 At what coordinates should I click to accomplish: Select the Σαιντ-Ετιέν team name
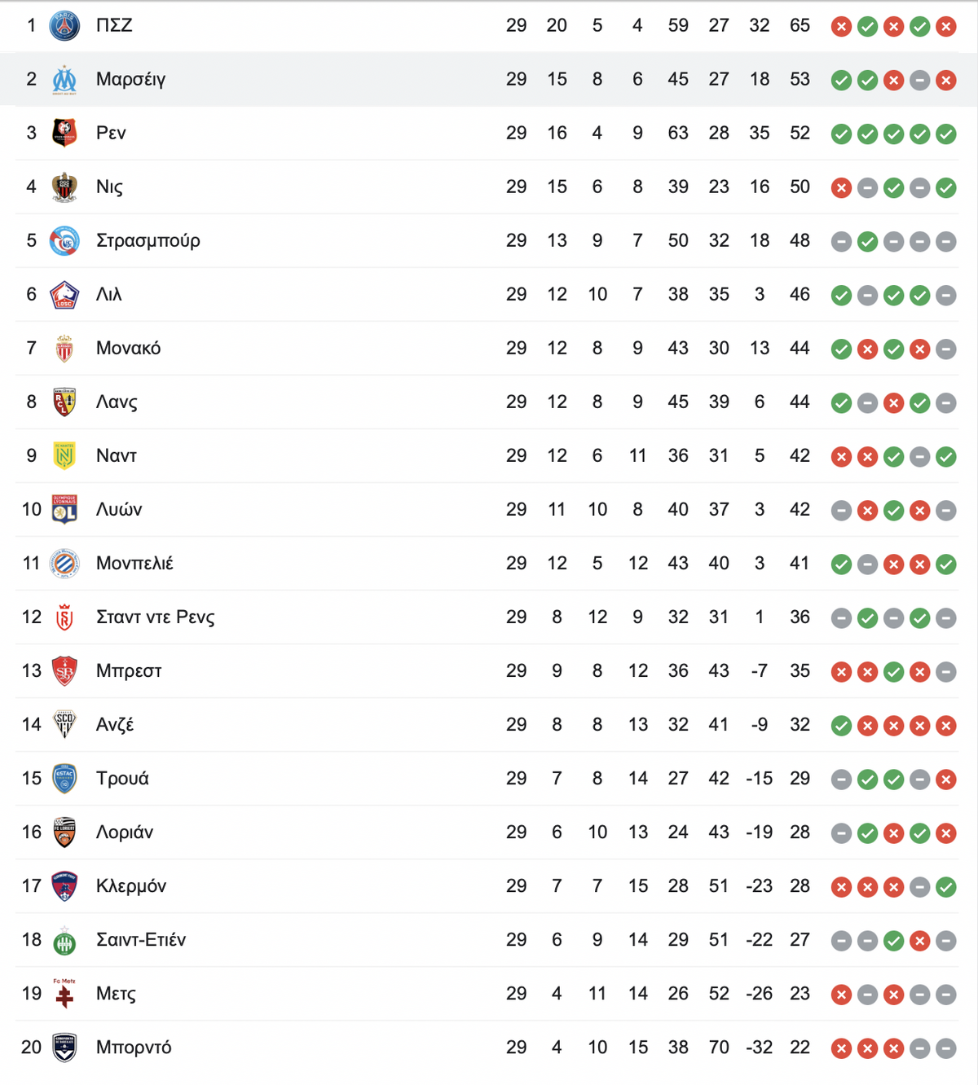(141, 940)
